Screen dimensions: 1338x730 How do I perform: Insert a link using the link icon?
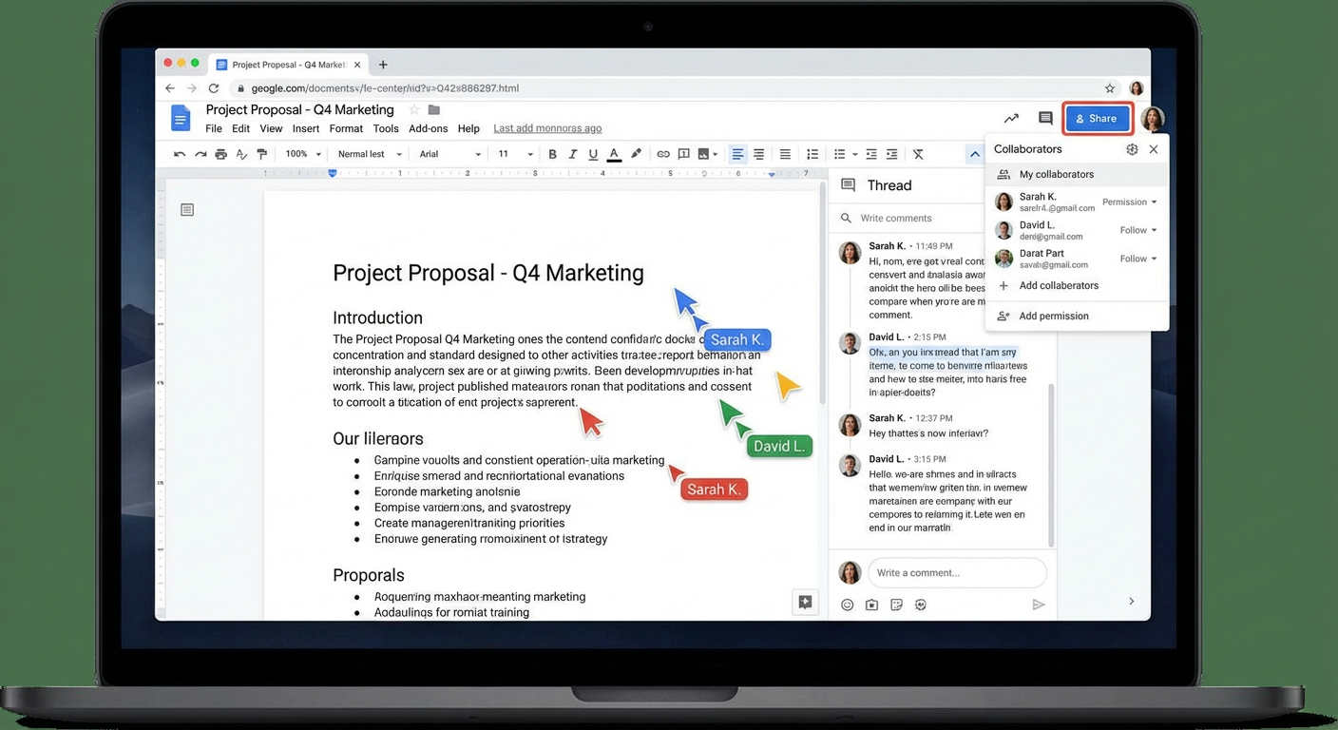pos(662,153)
